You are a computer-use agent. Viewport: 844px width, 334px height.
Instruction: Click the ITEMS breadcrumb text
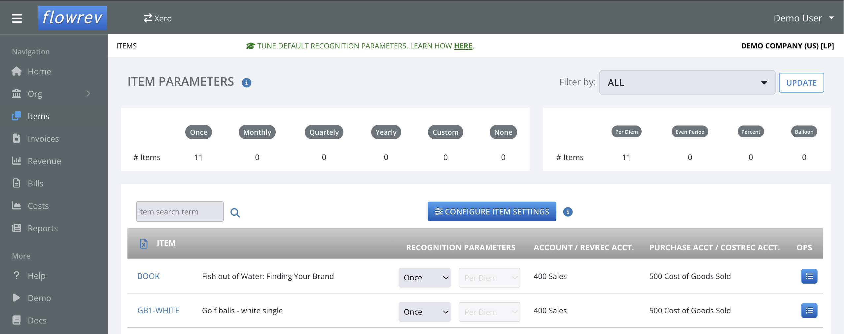point(126,46)
